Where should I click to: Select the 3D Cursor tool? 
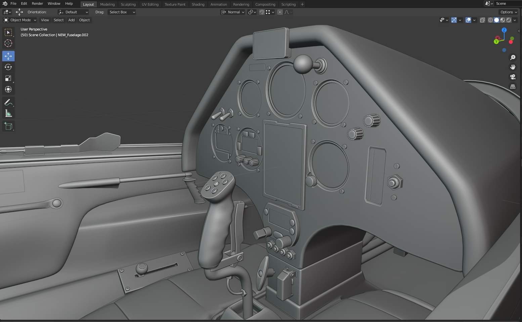click(8, 43)
